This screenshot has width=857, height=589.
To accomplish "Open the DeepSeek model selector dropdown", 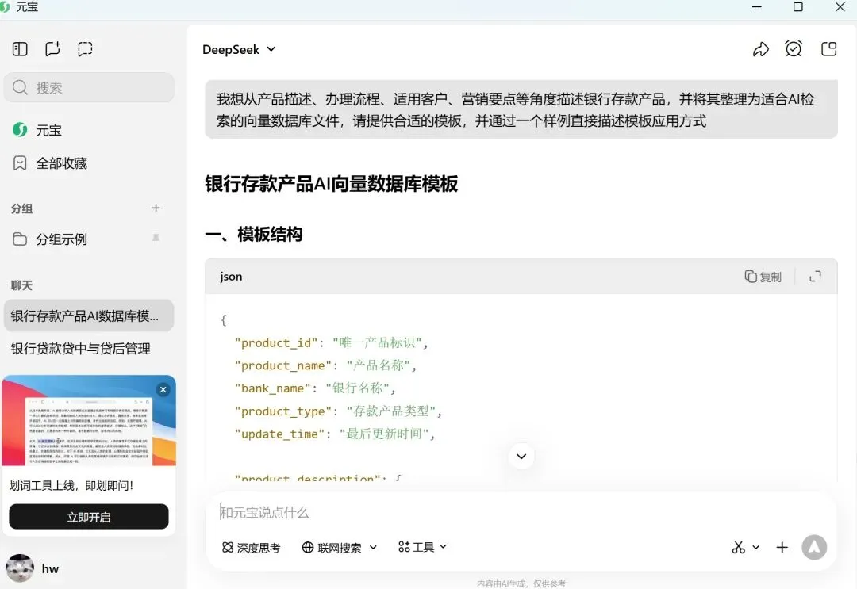I will click(238, 49).
